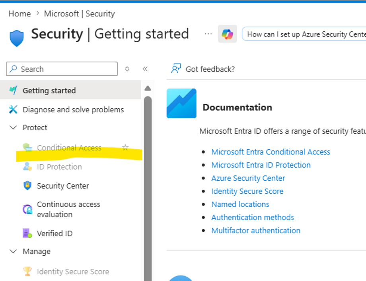Open Azure Security Center link
Image resolution: width=366 pixels, height=281 pixels.
pyautogui.click(x=248, y=178)
